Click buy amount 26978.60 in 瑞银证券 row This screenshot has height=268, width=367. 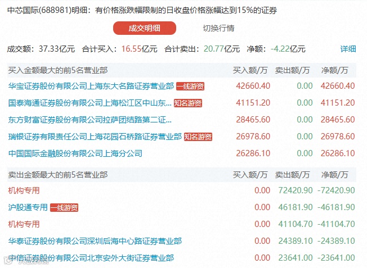(x=253, y=137)
